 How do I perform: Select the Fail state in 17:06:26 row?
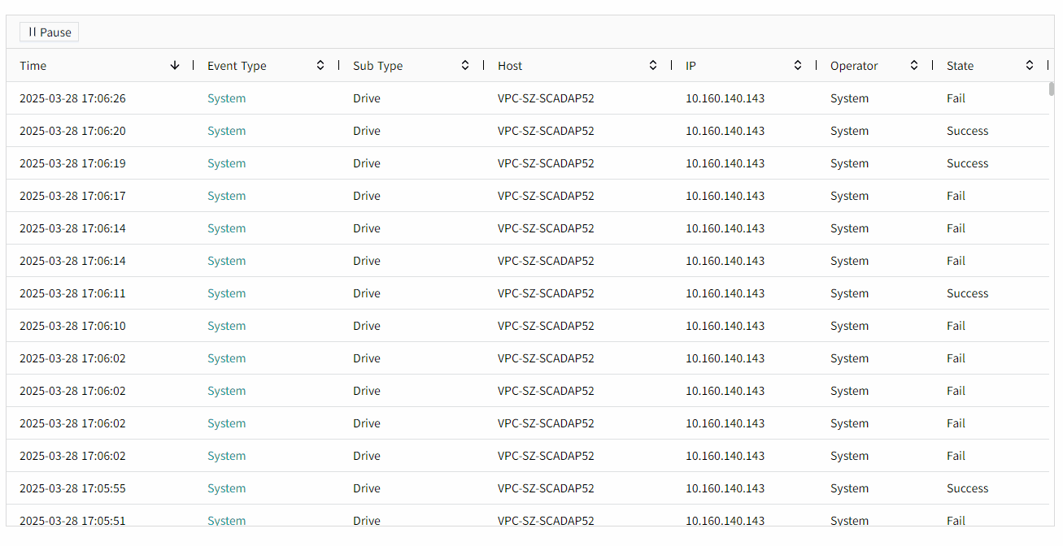point(956,98)
